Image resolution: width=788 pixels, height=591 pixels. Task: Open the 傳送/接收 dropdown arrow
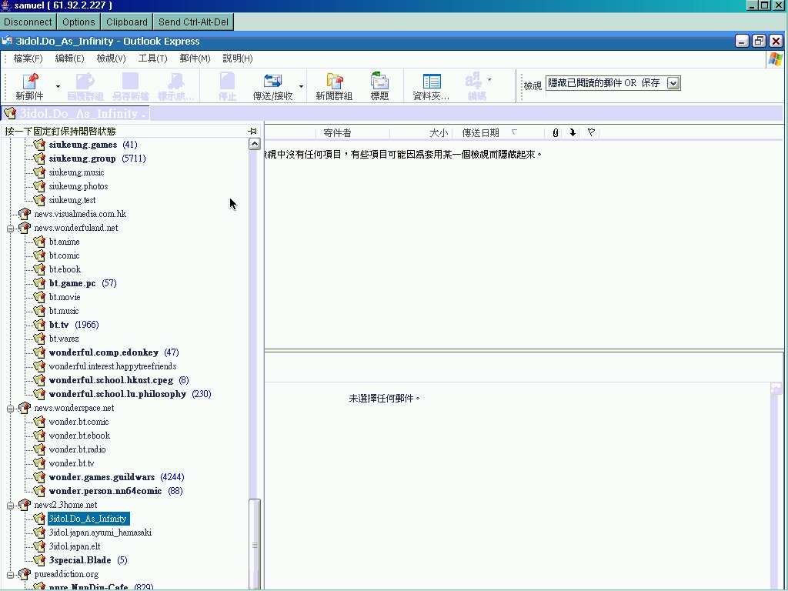click(x=301, y=86)
